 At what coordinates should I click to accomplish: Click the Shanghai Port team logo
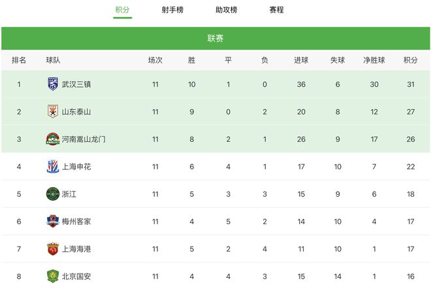click(53, 249)
